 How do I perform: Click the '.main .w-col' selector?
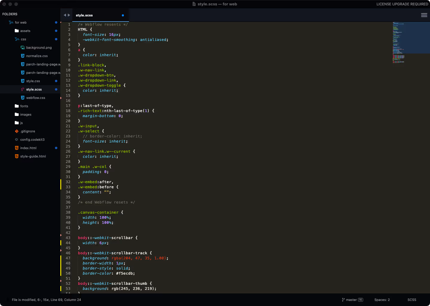click(x=92, y=167)
